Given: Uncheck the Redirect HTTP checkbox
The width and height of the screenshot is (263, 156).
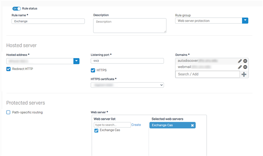Looking at the screenshot, I should (x=8, y=69).
